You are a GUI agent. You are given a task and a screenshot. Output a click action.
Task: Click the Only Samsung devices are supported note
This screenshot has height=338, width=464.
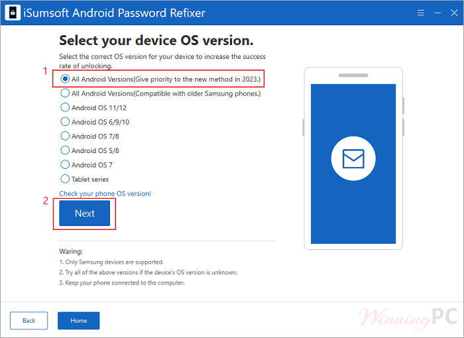tap(111, 262)
